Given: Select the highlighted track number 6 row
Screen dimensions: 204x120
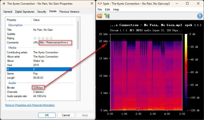Looking at the screenshot, I should point(39,69).
